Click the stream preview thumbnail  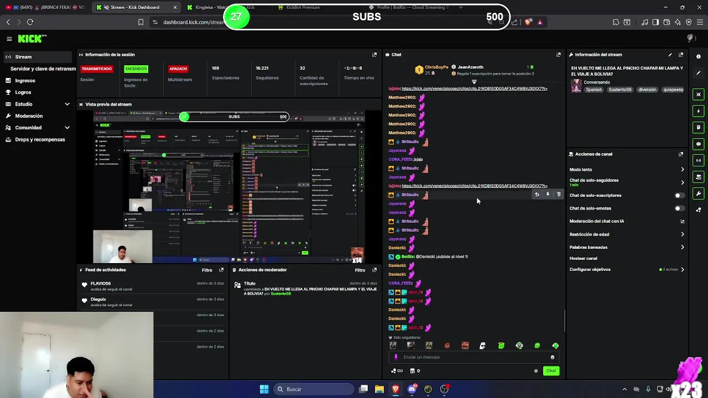[x=229, y=187]
